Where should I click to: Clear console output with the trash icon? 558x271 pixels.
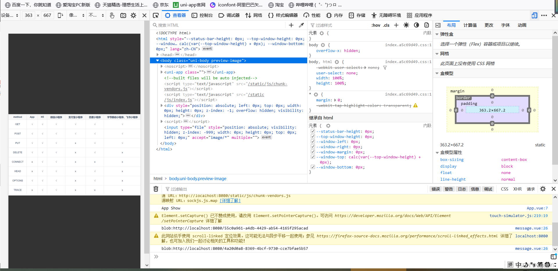click(156, 189)
